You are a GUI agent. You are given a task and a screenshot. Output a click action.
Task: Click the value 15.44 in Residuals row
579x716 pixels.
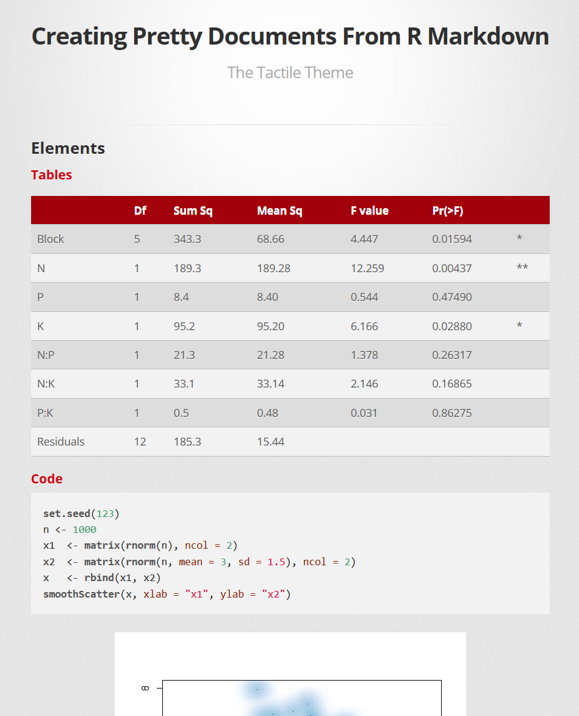270,441
